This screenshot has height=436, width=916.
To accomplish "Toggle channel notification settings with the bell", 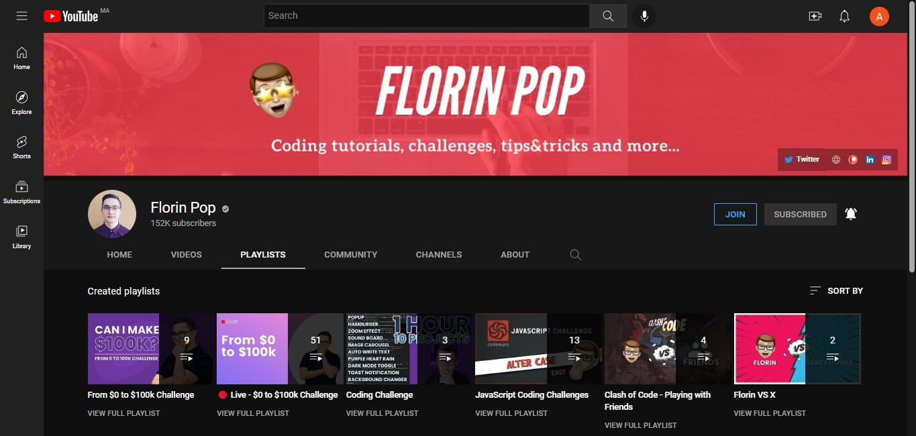I will click(851, 213).
